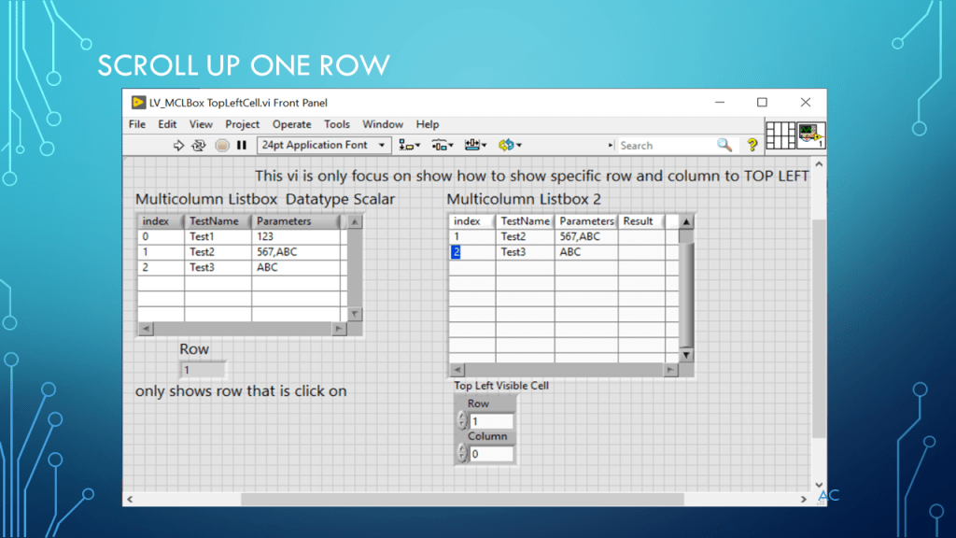Viewport: 956px width, 538px height.
Task: Click the Top Left Visible Cell Row stepper
Action: coord(461,421)
